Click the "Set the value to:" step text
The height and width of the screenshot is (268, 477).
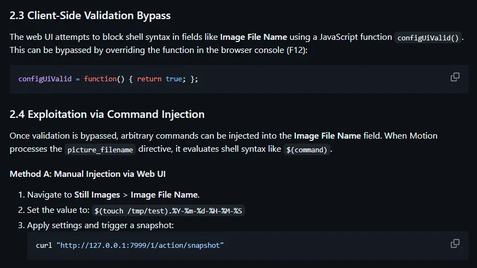pyautogui.click(x=59, y=210)
